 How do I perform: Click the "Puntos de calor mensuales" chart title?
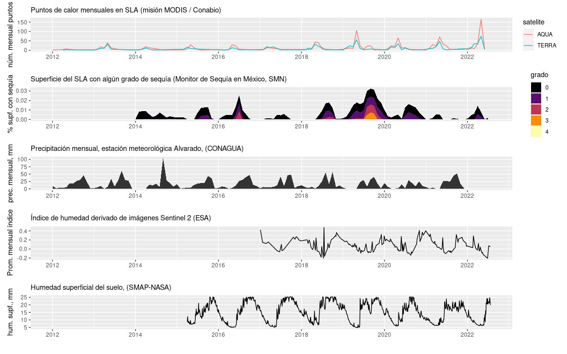[125, 10]
